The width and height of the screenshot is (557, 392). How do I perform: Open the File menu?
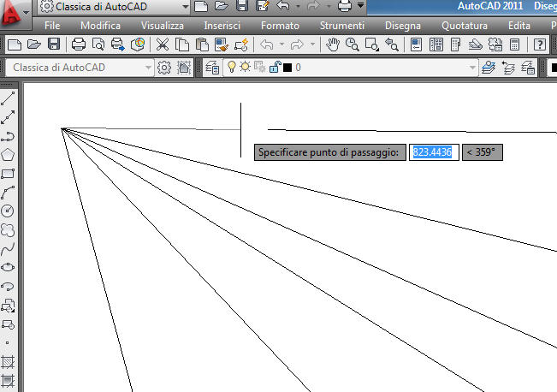52,26
